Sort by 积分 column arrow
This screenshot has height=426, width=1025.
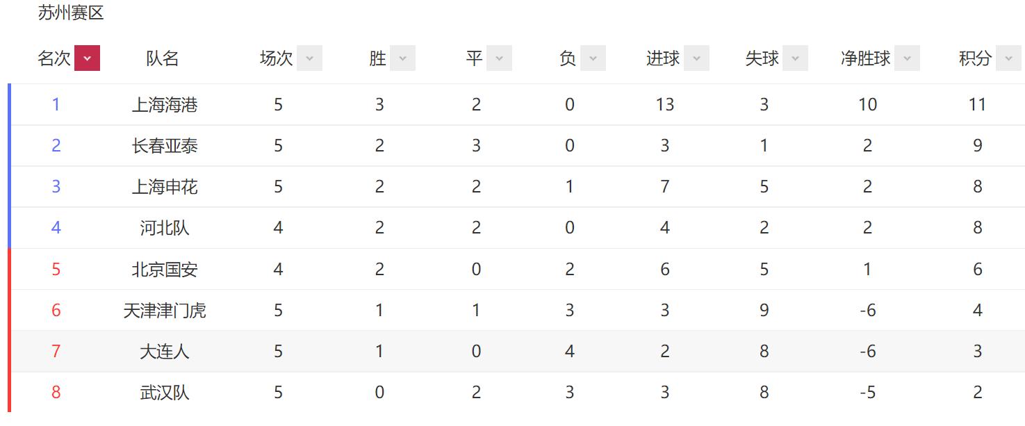[1008, 58]
